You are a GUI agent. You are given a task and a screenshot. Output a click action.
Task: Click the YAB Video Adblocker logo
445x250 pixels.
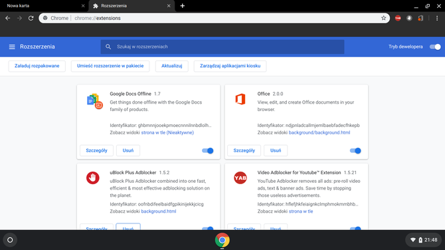pos(240,178)
